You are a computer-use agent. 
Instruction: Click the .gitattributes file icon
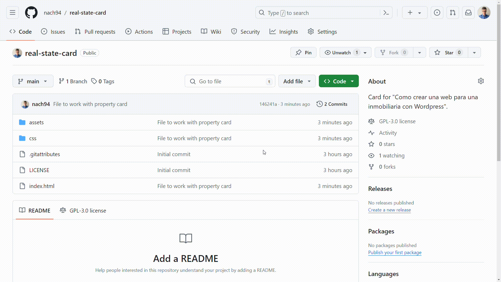(x=22, y=154)
